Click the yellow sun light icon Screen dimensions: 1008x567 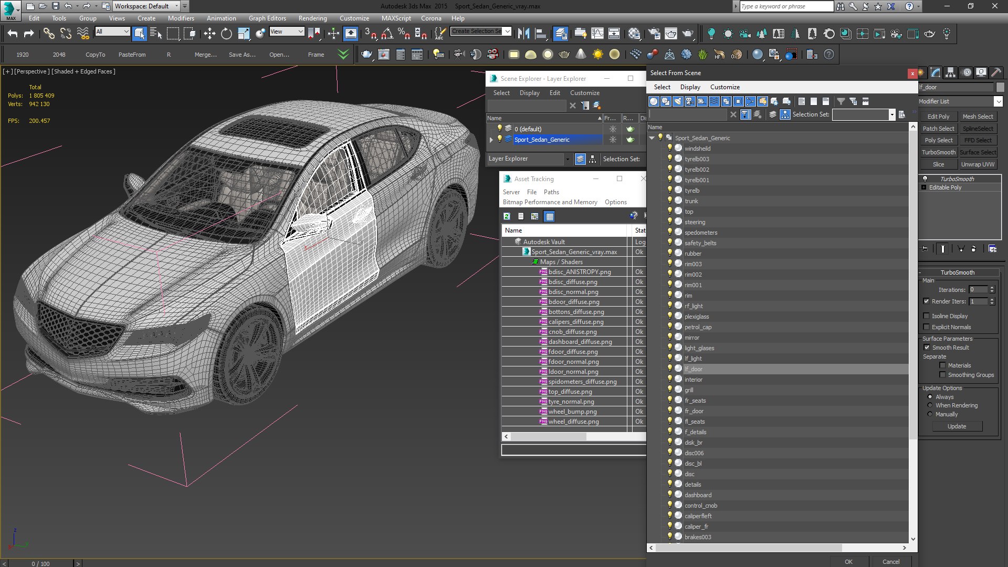tap(597, 54)
